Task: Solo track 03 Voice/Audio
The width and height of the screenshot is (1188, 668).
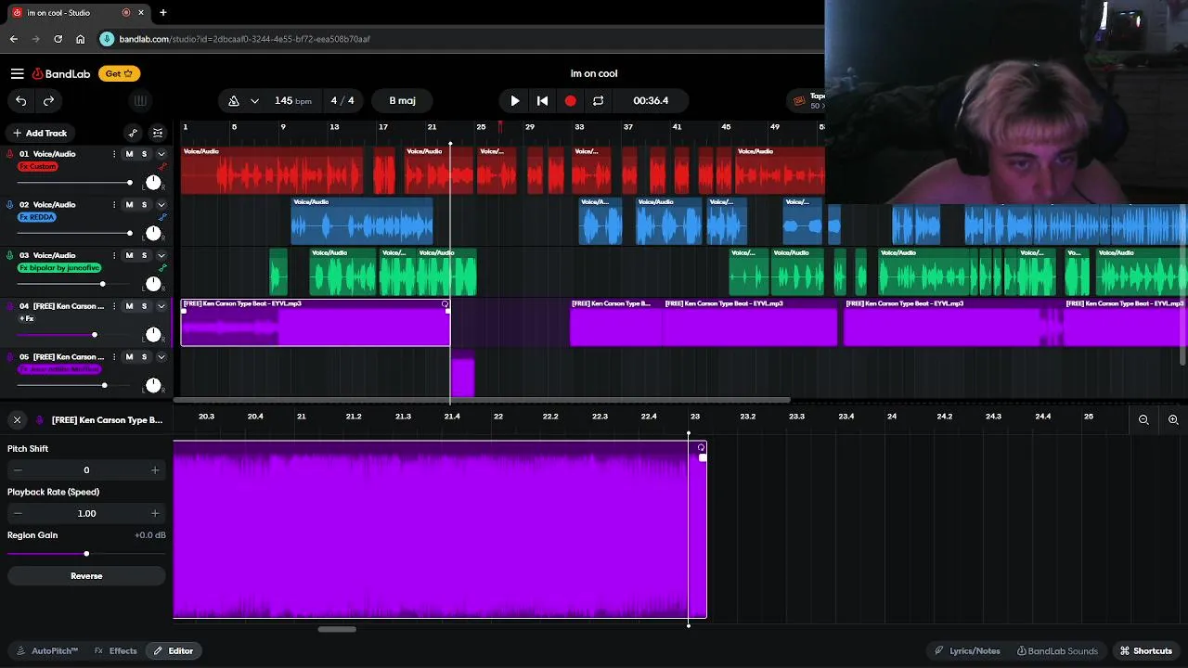Action: coord(144,256)
